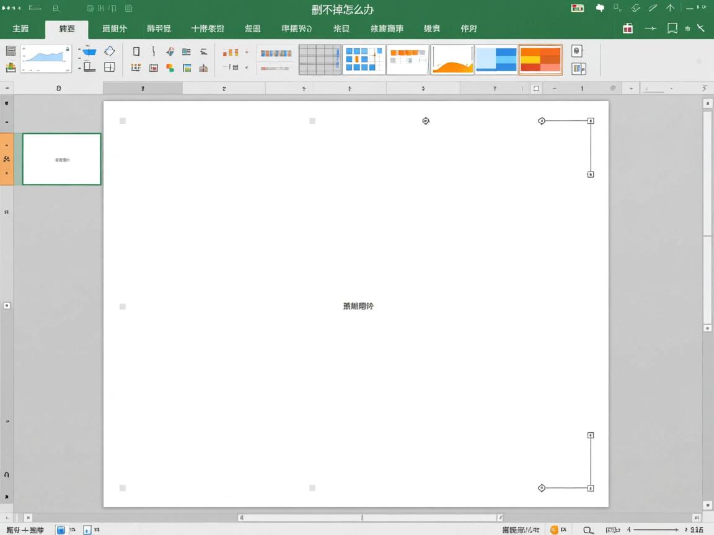Choose the blue grid layout style
Viewport: 714px width, 535px height.
[364, 59]
